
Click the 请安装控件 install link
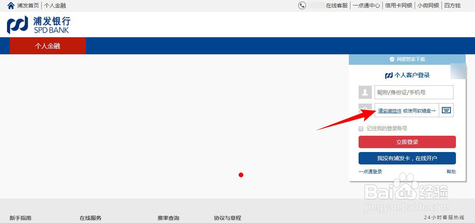point(390,111)
